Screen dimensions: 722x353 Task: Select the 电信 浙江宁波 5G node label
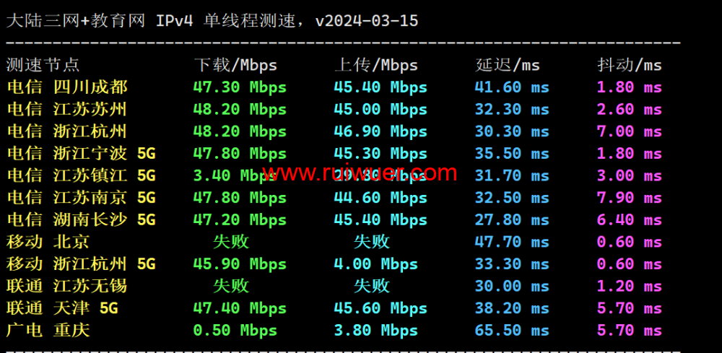(x=81, y=154)
